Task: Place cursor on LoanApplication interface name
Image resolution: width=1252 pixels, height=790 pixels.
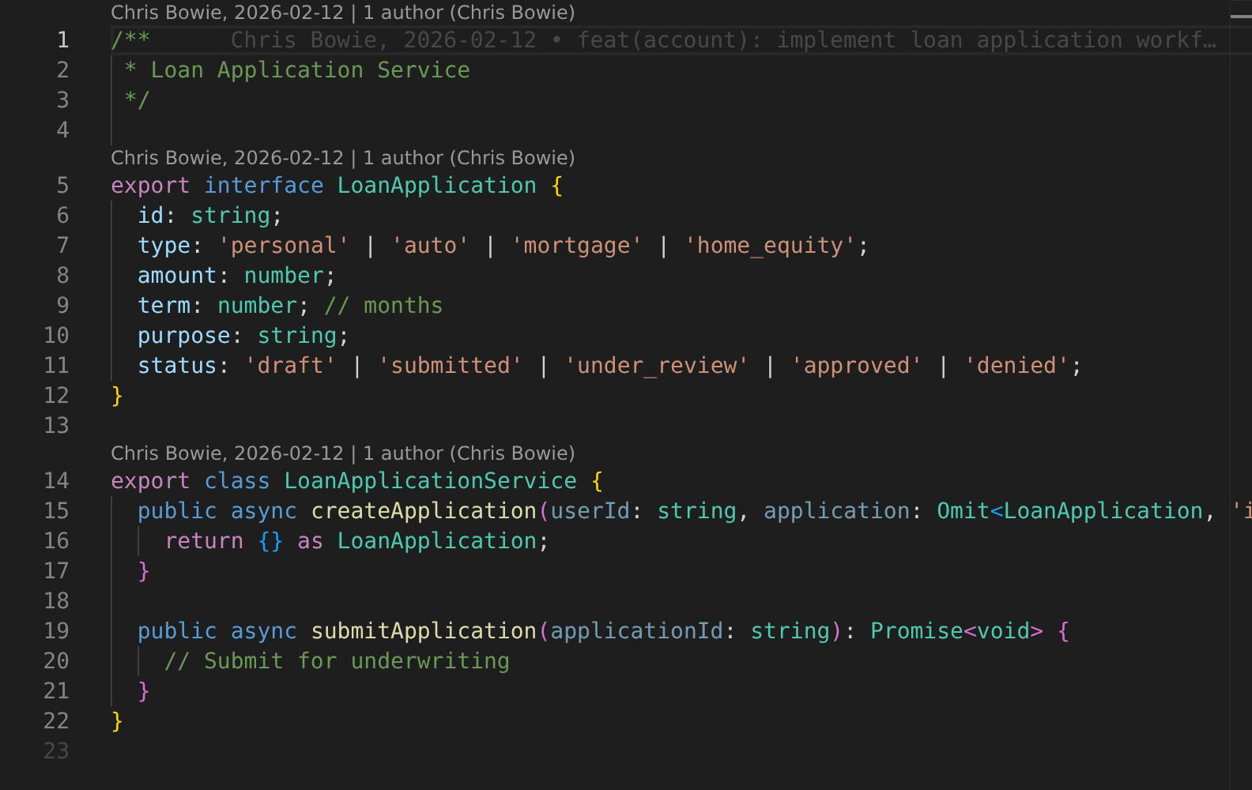Action: pyautogui.click(x=437, y=186)
